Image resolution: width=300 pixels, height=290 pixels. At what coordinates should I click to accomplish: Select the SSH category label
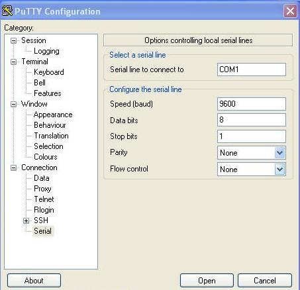(x=41, y=220)
